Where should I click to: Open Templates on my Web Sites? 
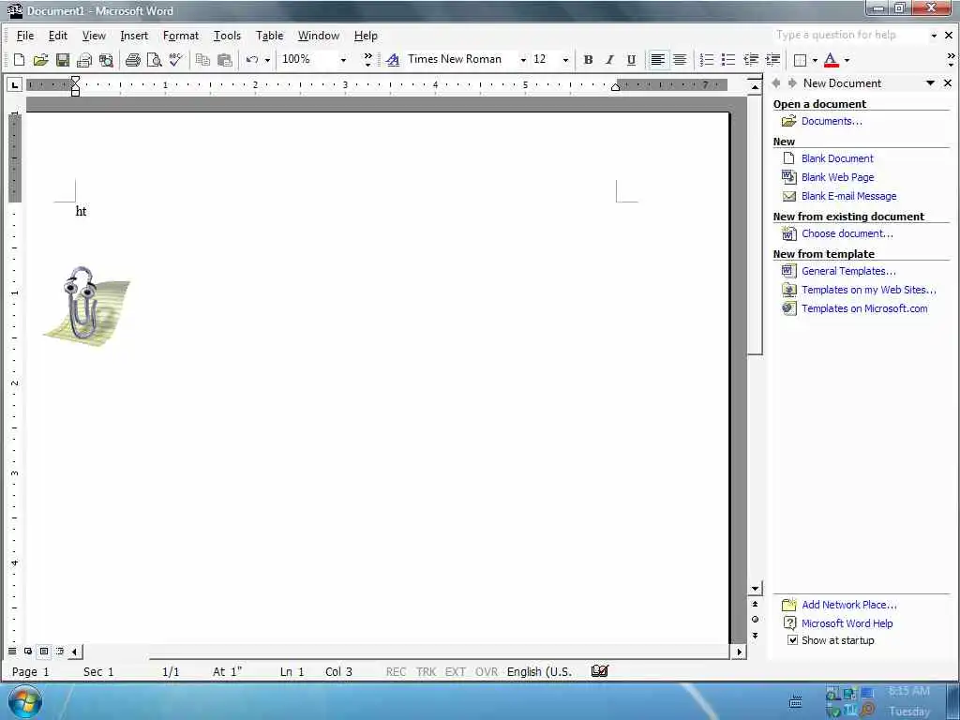coord(868,291)
